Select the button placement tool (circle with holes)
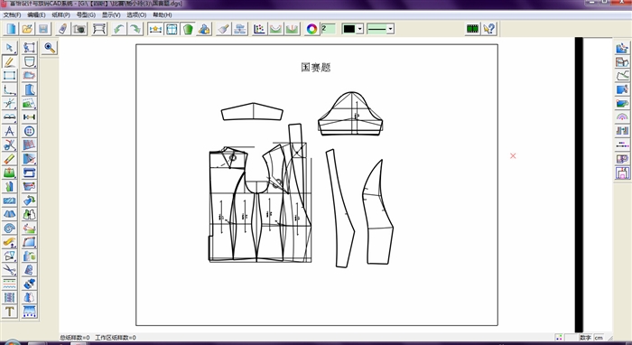 click(30, 131)
